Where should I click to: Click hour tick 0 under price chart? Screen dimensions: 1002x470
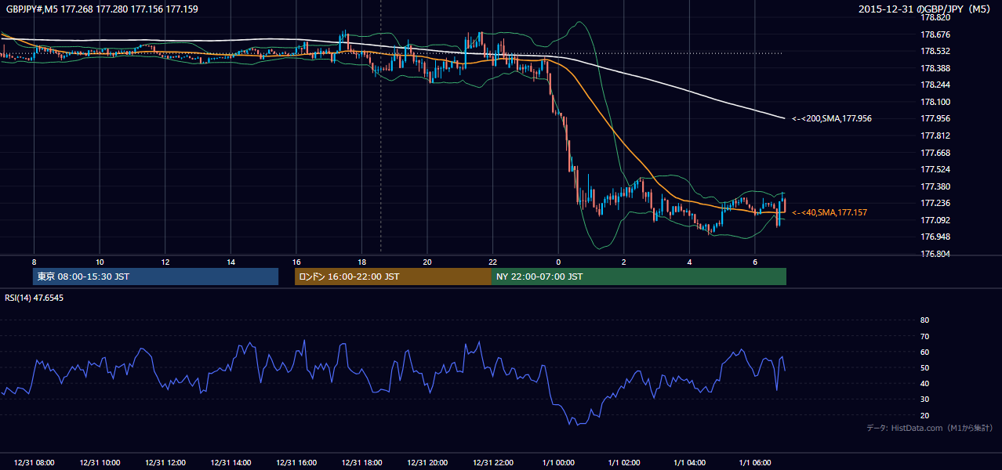[x=558, y=262]
